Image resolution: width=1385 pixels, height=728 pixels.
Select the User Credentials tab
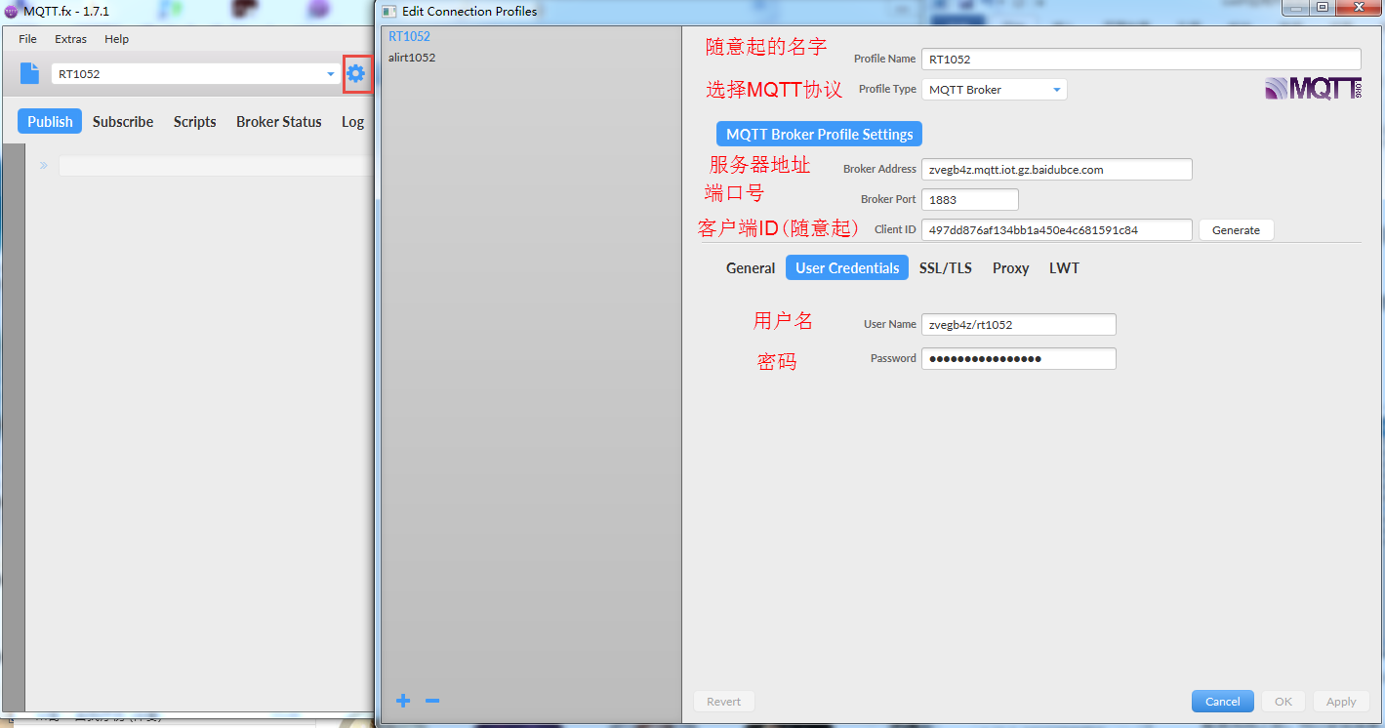click(x=847, y=268)
